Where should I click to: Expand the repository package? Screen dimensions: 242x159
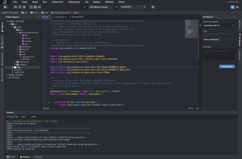[x=18, y=47]
